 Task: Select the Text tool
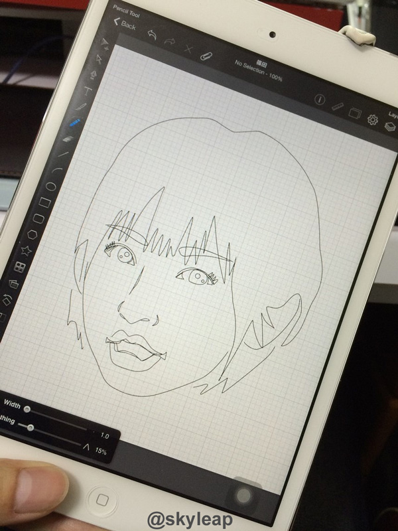[x=88, y=91]
